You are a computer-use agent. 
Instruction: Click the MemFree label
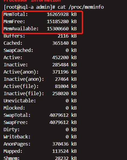[14, 22]
